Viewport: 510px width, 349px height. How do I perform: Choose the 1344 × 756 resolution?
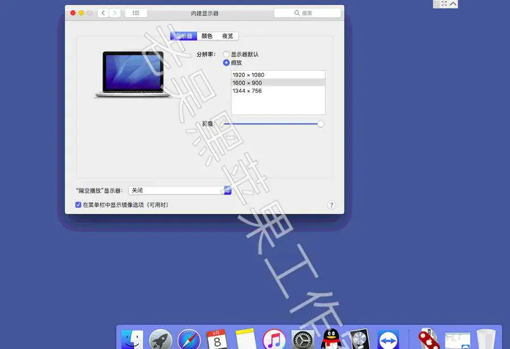(278, 91)
